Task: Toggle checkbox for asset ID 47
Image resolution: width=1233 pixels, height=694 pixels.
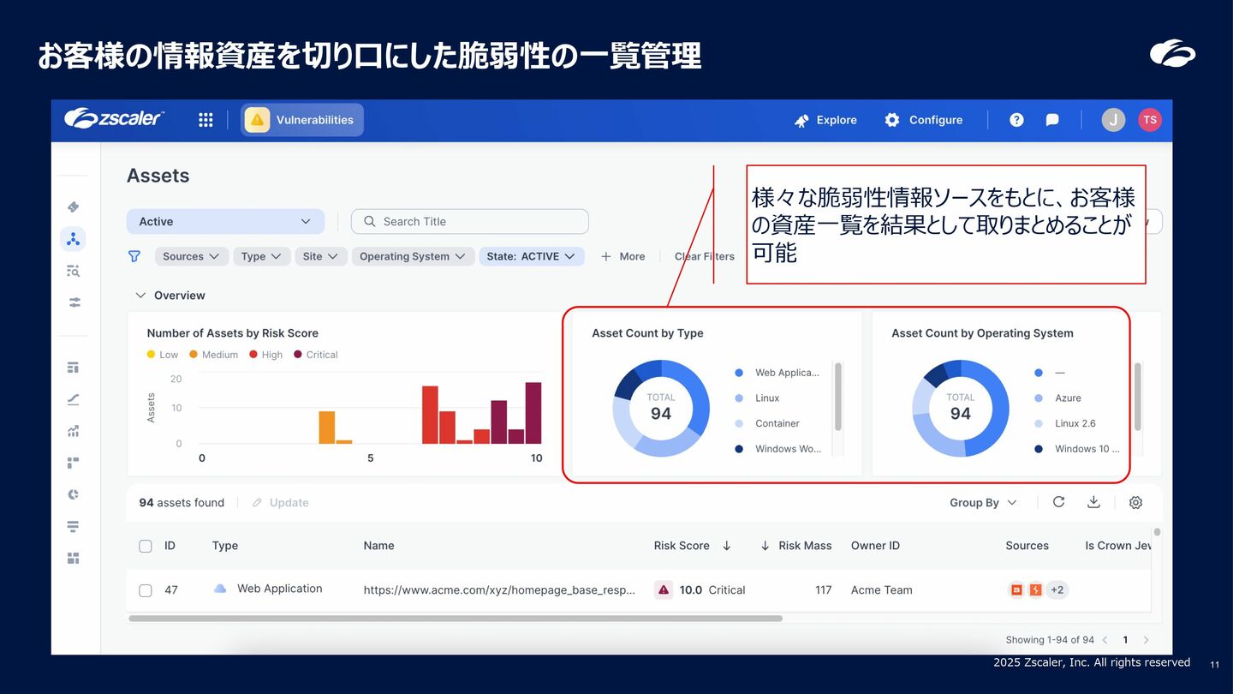Action: [x=146, y=590]
